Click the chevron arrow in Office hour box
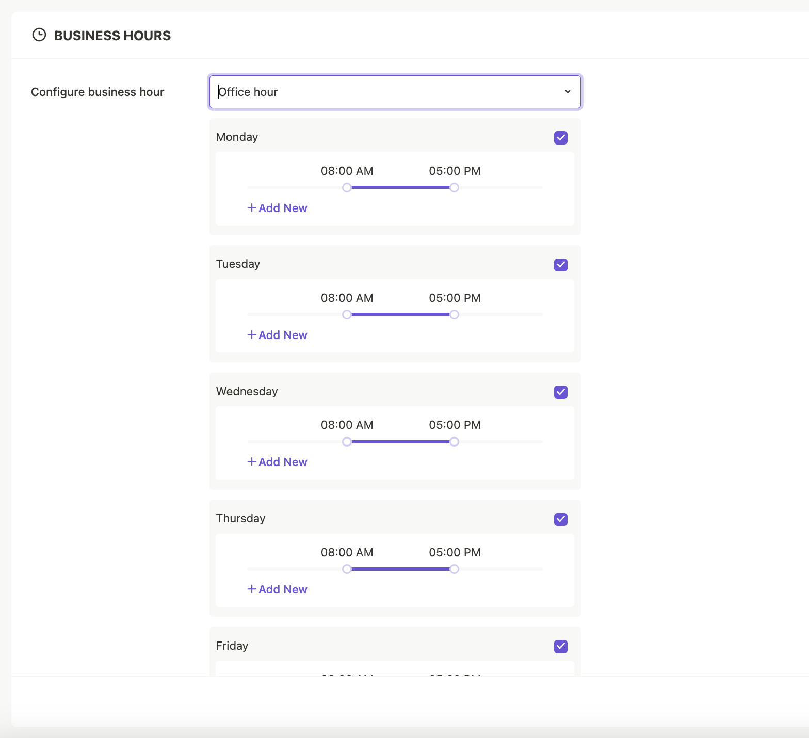809x738 pixels. tap(568, 92)
